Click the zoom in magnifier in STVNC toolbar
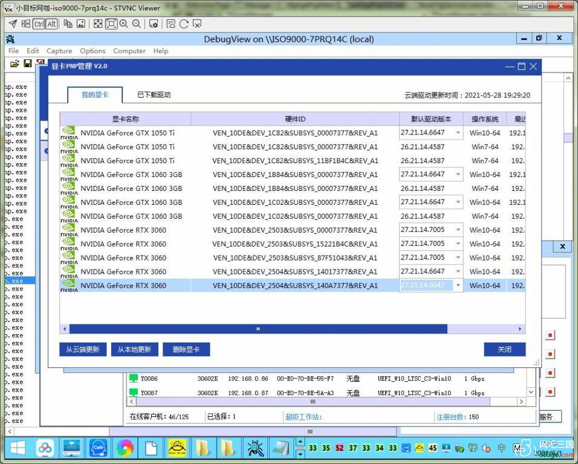 tap(124, 24)
